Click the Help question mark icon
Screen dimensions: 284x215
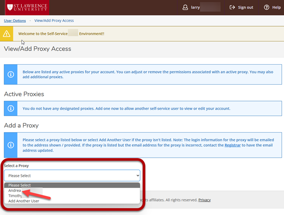point(267,7)
